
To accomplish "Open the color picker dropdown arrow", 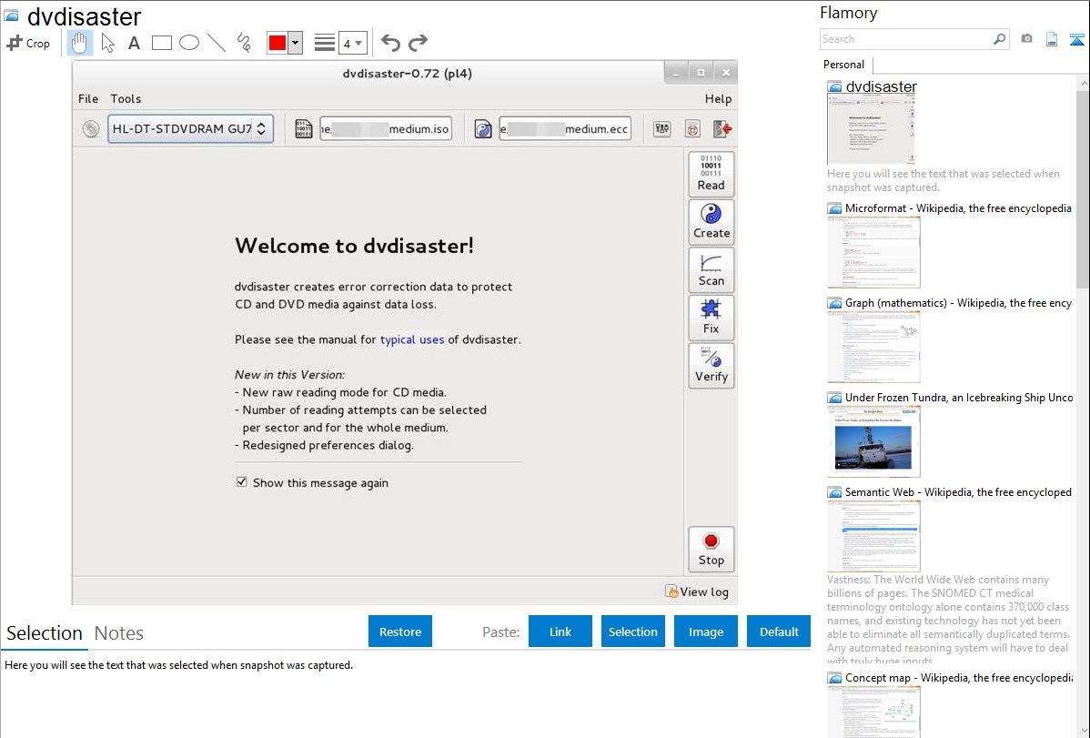I will [x=296, y=43].
